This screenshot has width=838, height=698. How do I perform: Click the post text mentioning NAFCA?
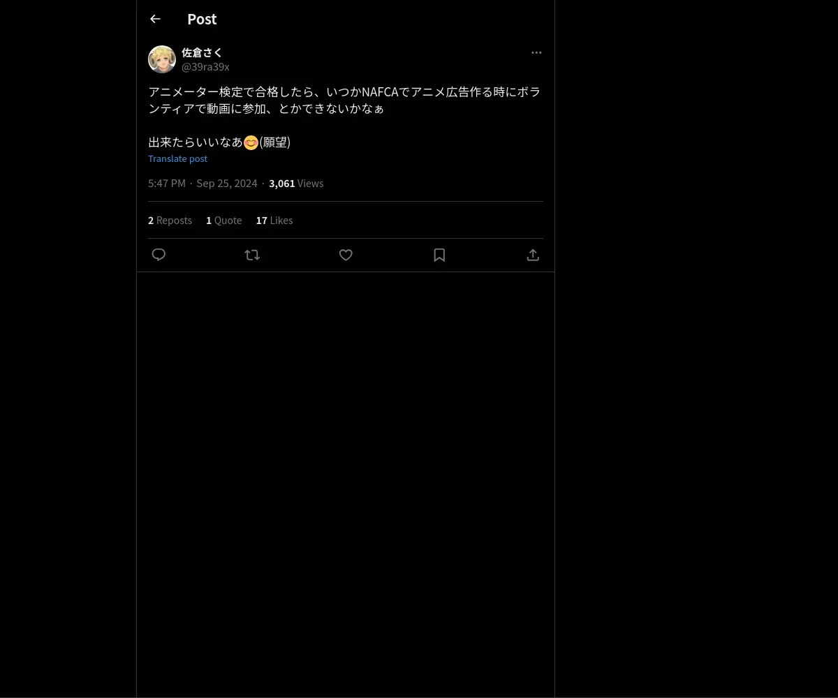344,100
